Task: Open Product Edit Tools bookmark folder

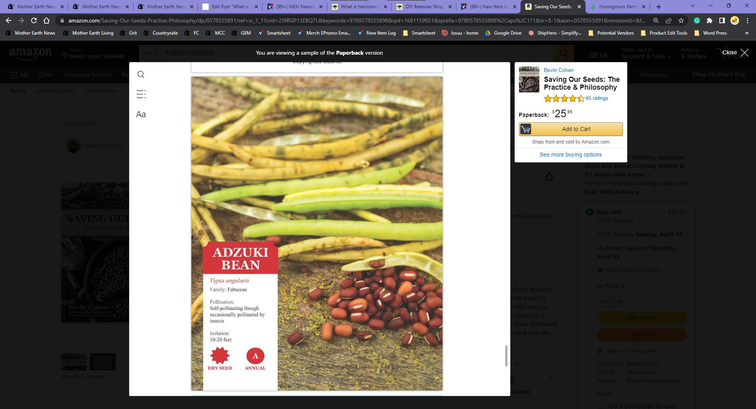Action: tap(664, 33)
